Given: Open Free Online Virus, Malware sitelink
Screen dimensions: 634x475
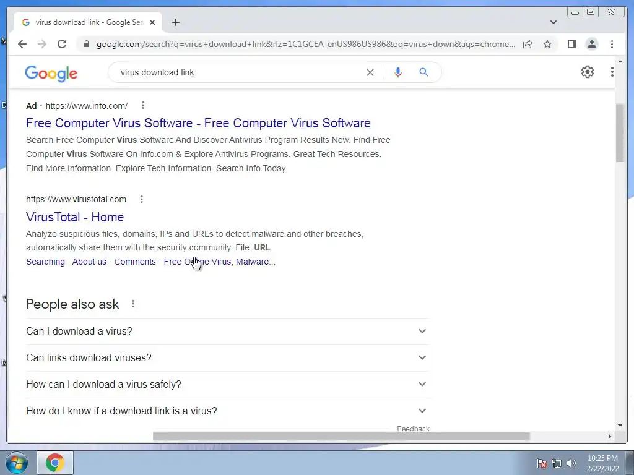Looking at the screenshot, I should [220, 262].
